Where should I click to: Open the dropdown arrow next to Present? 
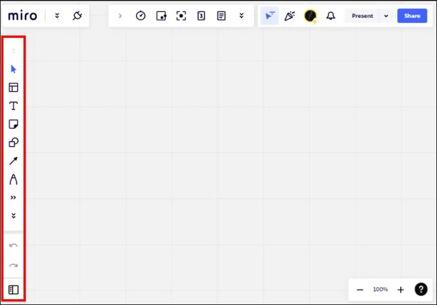tap(386, 16)
